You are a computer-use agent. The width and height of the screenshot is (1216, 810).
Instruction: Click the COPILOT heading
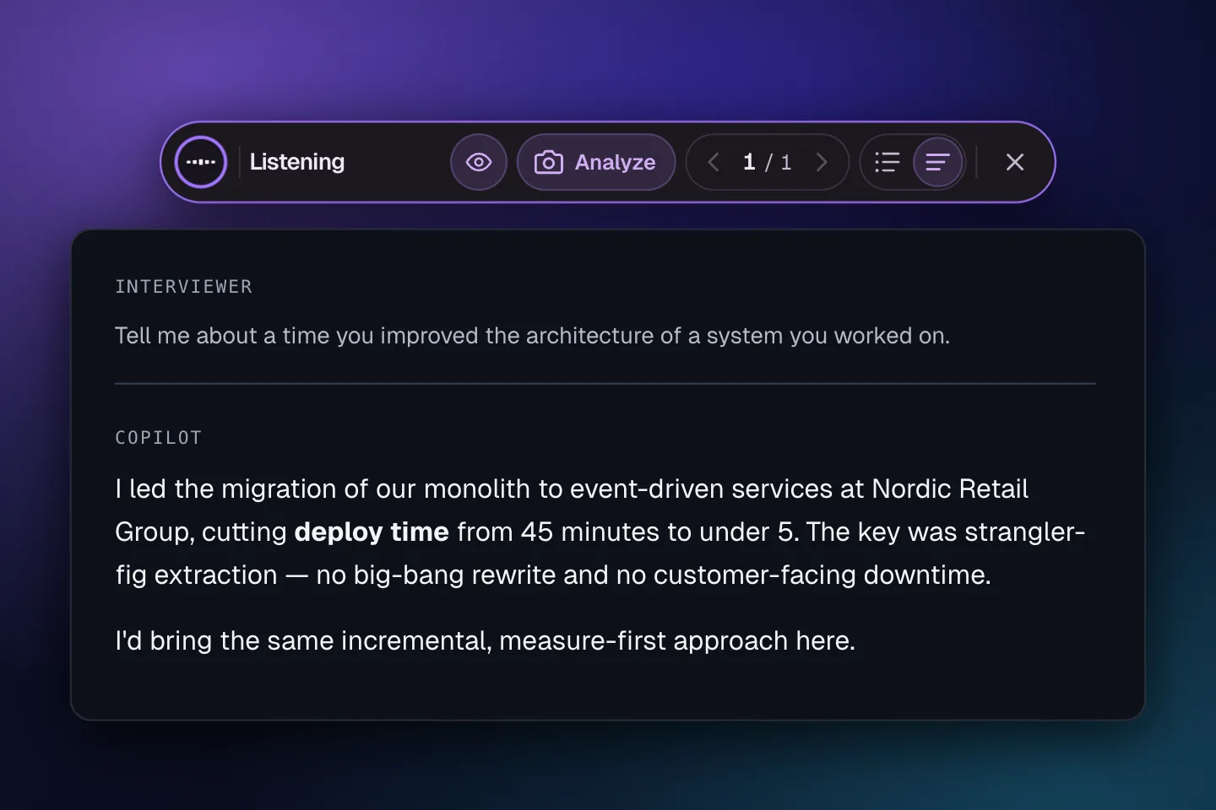pyautogui.click(x=159, y=438)
